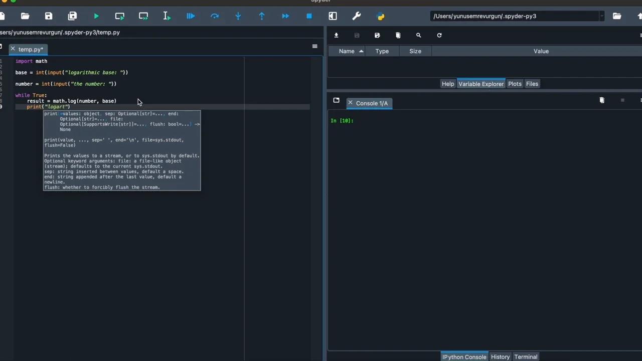
Task: Open the working directory dropdown
Action: point(601,16)
